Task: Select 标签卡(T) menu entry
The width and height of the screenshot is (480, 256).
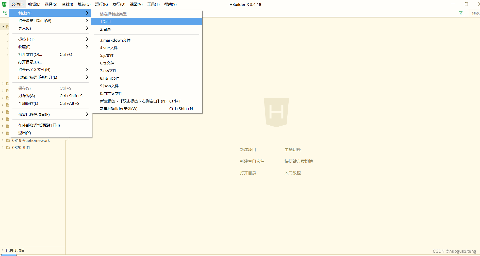Action: pos(50,39)
